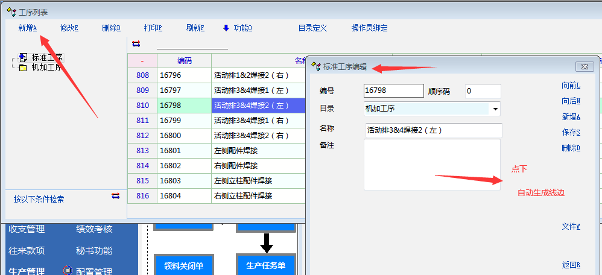Viewport: 602px width, 275px height.
Task: Click the 名称 field in the dialog
Action: point(433,130)
